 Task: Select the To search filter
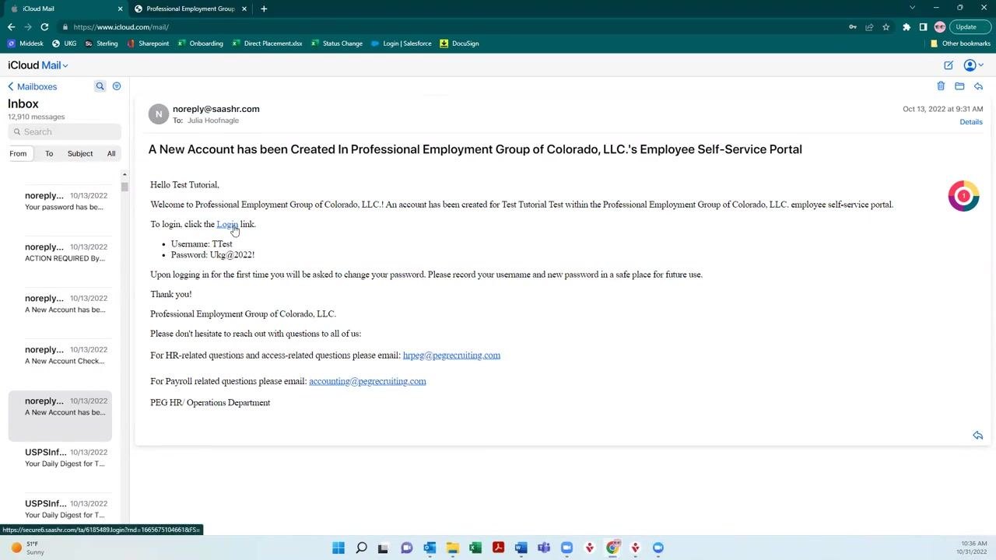(x=49, y=153)
